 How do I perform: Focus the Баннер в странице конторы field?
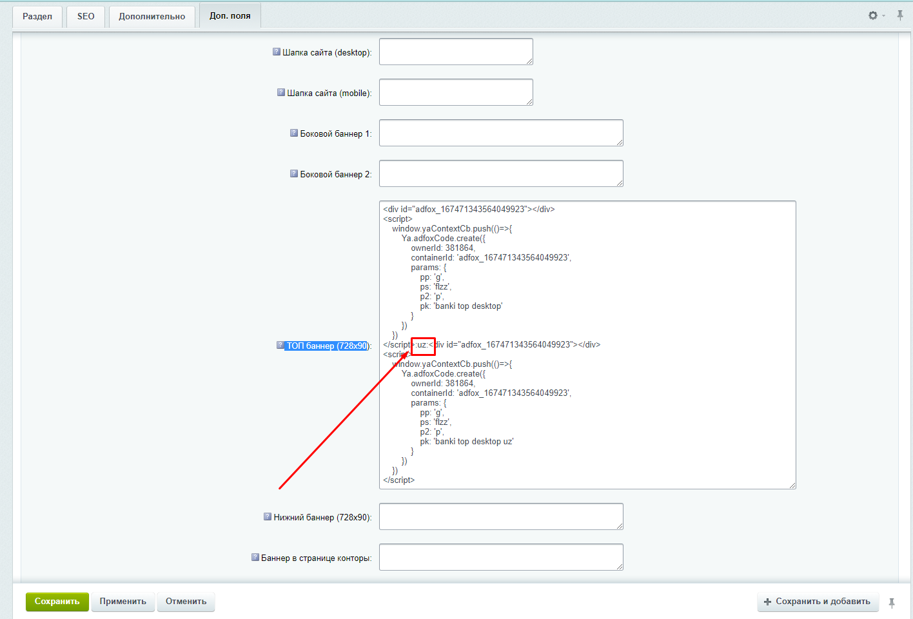click(x=501, y=557)
